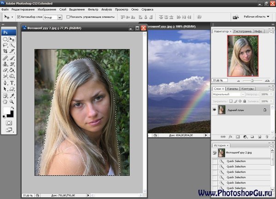Open the Group auto-select dropdown
The image size is (276, 199).
point(52,17)
